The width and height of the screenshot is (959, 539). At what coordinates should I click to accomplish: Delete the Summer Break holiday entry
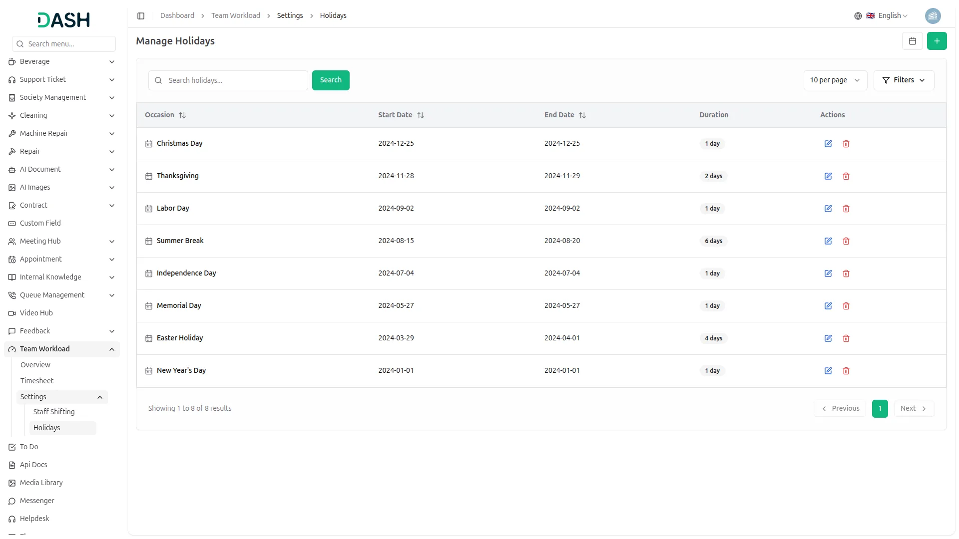[x=846, y=241]
